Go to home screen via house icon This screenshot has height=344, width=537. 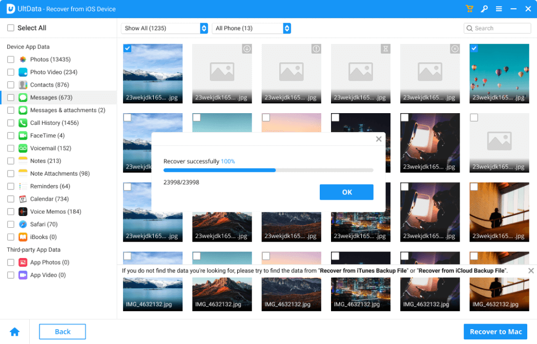coord(15,332)
